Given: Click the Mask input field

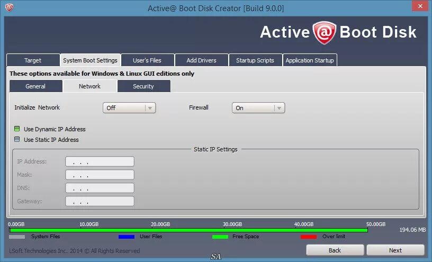Looking at the screenshot, I should pyautogui.click(x=100, y=175).
